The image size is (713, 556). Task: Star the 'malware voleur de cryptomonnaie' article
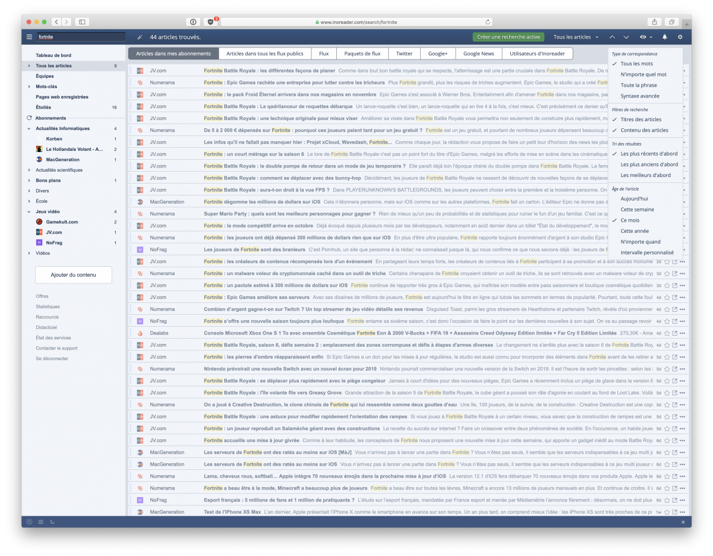pos(667,273)
